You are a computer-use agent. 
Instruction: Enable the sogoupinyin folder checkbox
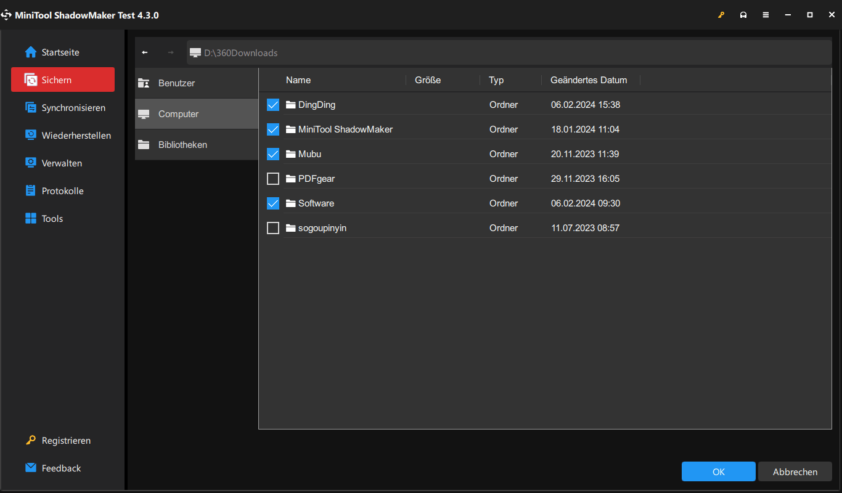click(x=273, y=228)
